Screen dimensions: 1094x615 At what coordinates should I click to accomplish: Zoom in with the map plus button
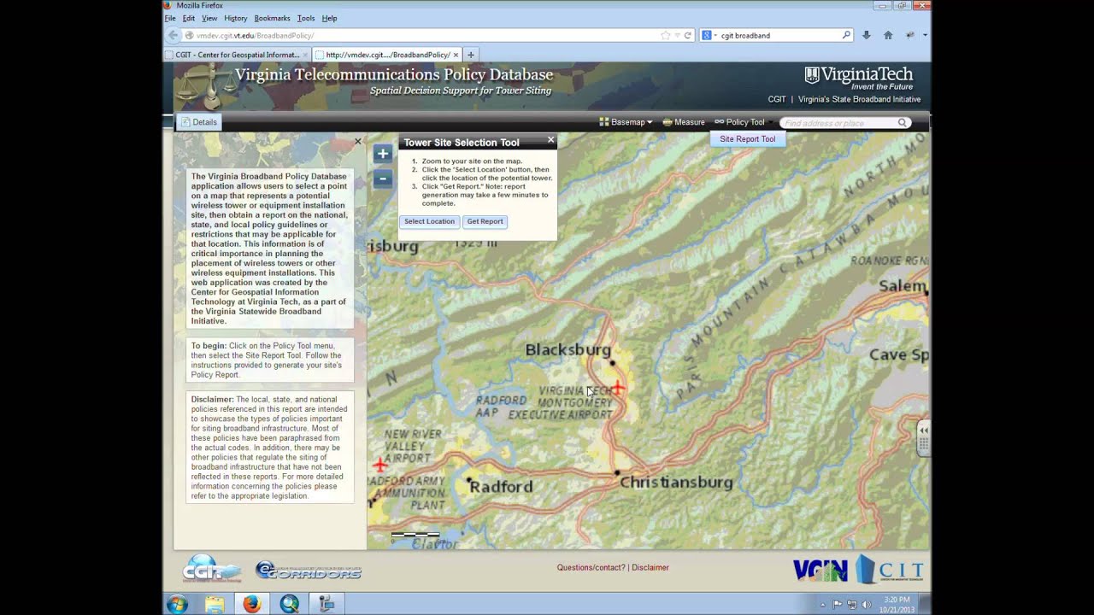(x=383, y=154)
